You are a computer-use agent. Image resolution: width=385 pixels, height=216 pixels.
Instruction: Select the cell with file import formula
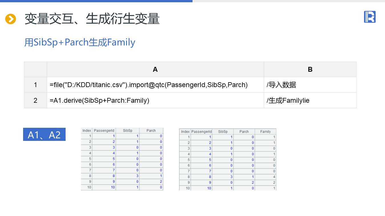[149, 85]
